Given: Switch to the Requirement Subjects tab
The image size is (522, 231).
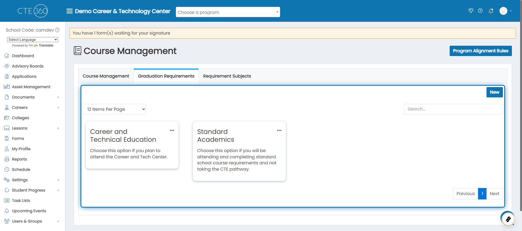Looking at the screenshot, I should click(x=227, y=76).
